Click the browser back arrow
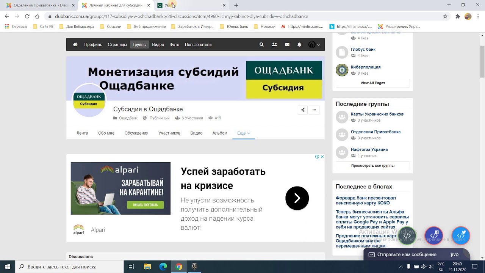Screen dimensions: 485x273 7,16
